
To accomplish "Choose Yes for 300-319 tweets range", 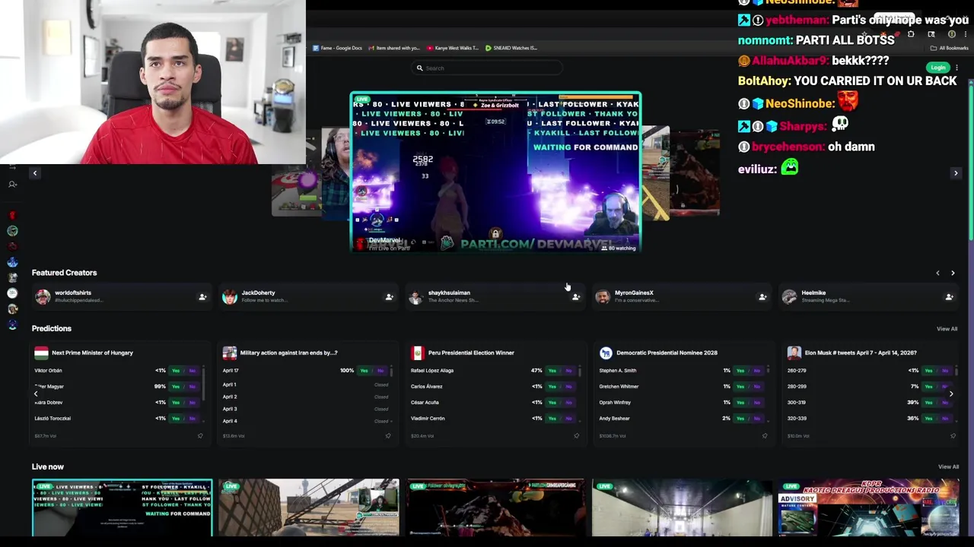I will point(928,403).
